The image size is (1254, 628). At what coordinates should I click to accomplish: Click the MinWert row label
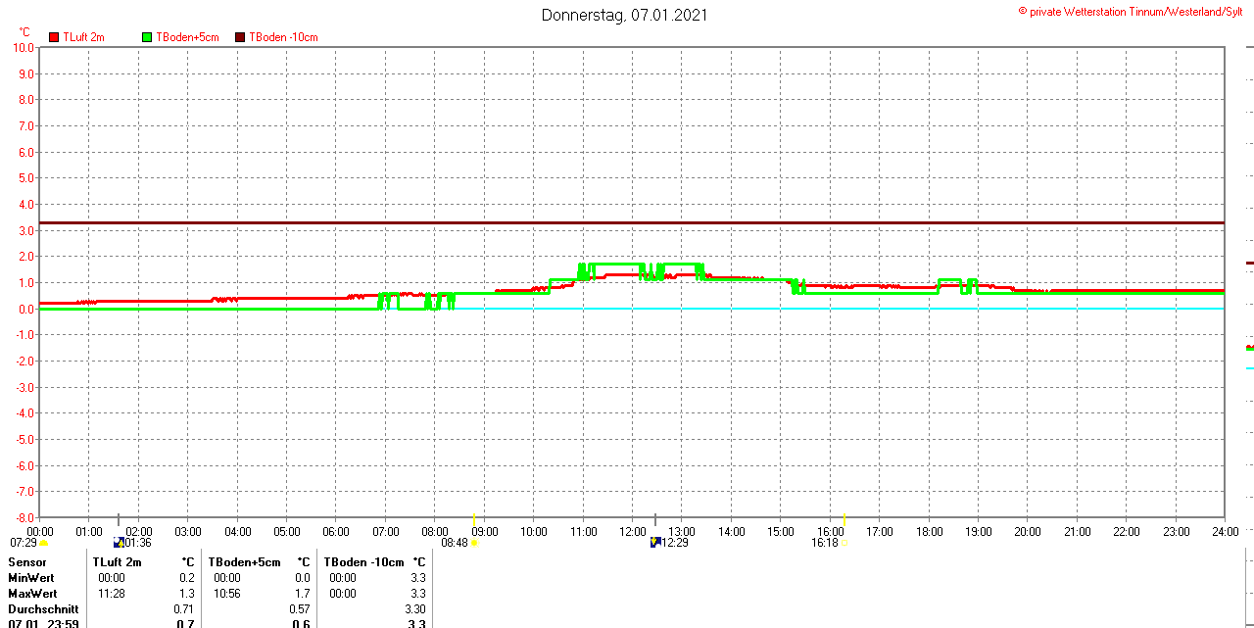click(x=30, y=578)
